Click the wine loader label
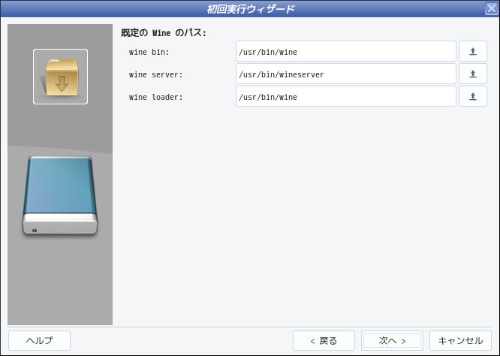Screen dimensions: 500x356 (x=155, y=97)
